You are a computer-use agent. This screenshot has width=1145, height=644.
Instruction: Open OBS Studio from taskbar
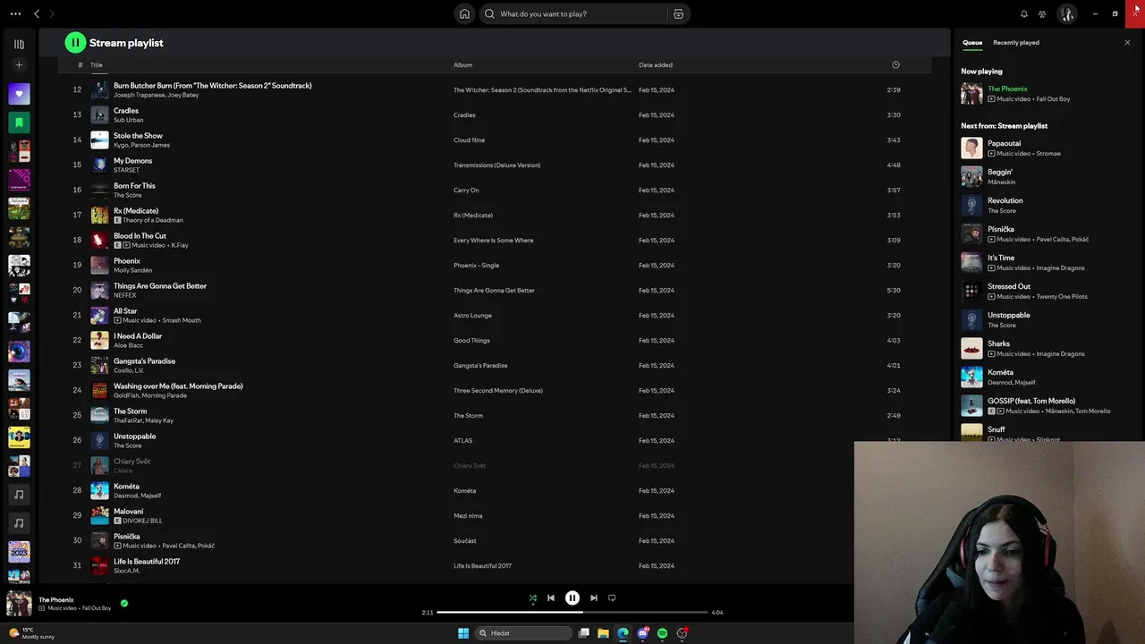click(x=683, y=633)
